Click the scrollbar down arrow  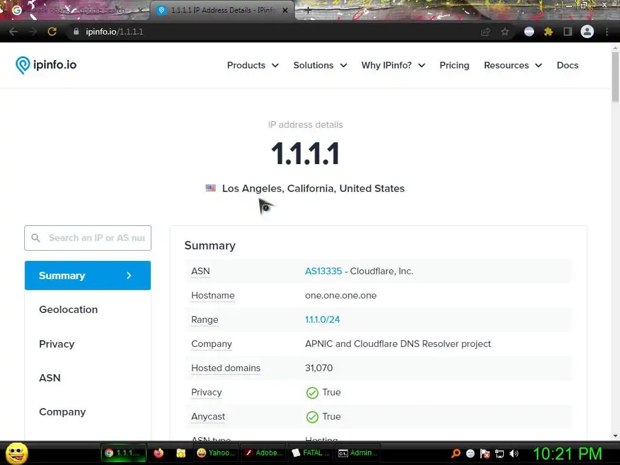point(615,436)
